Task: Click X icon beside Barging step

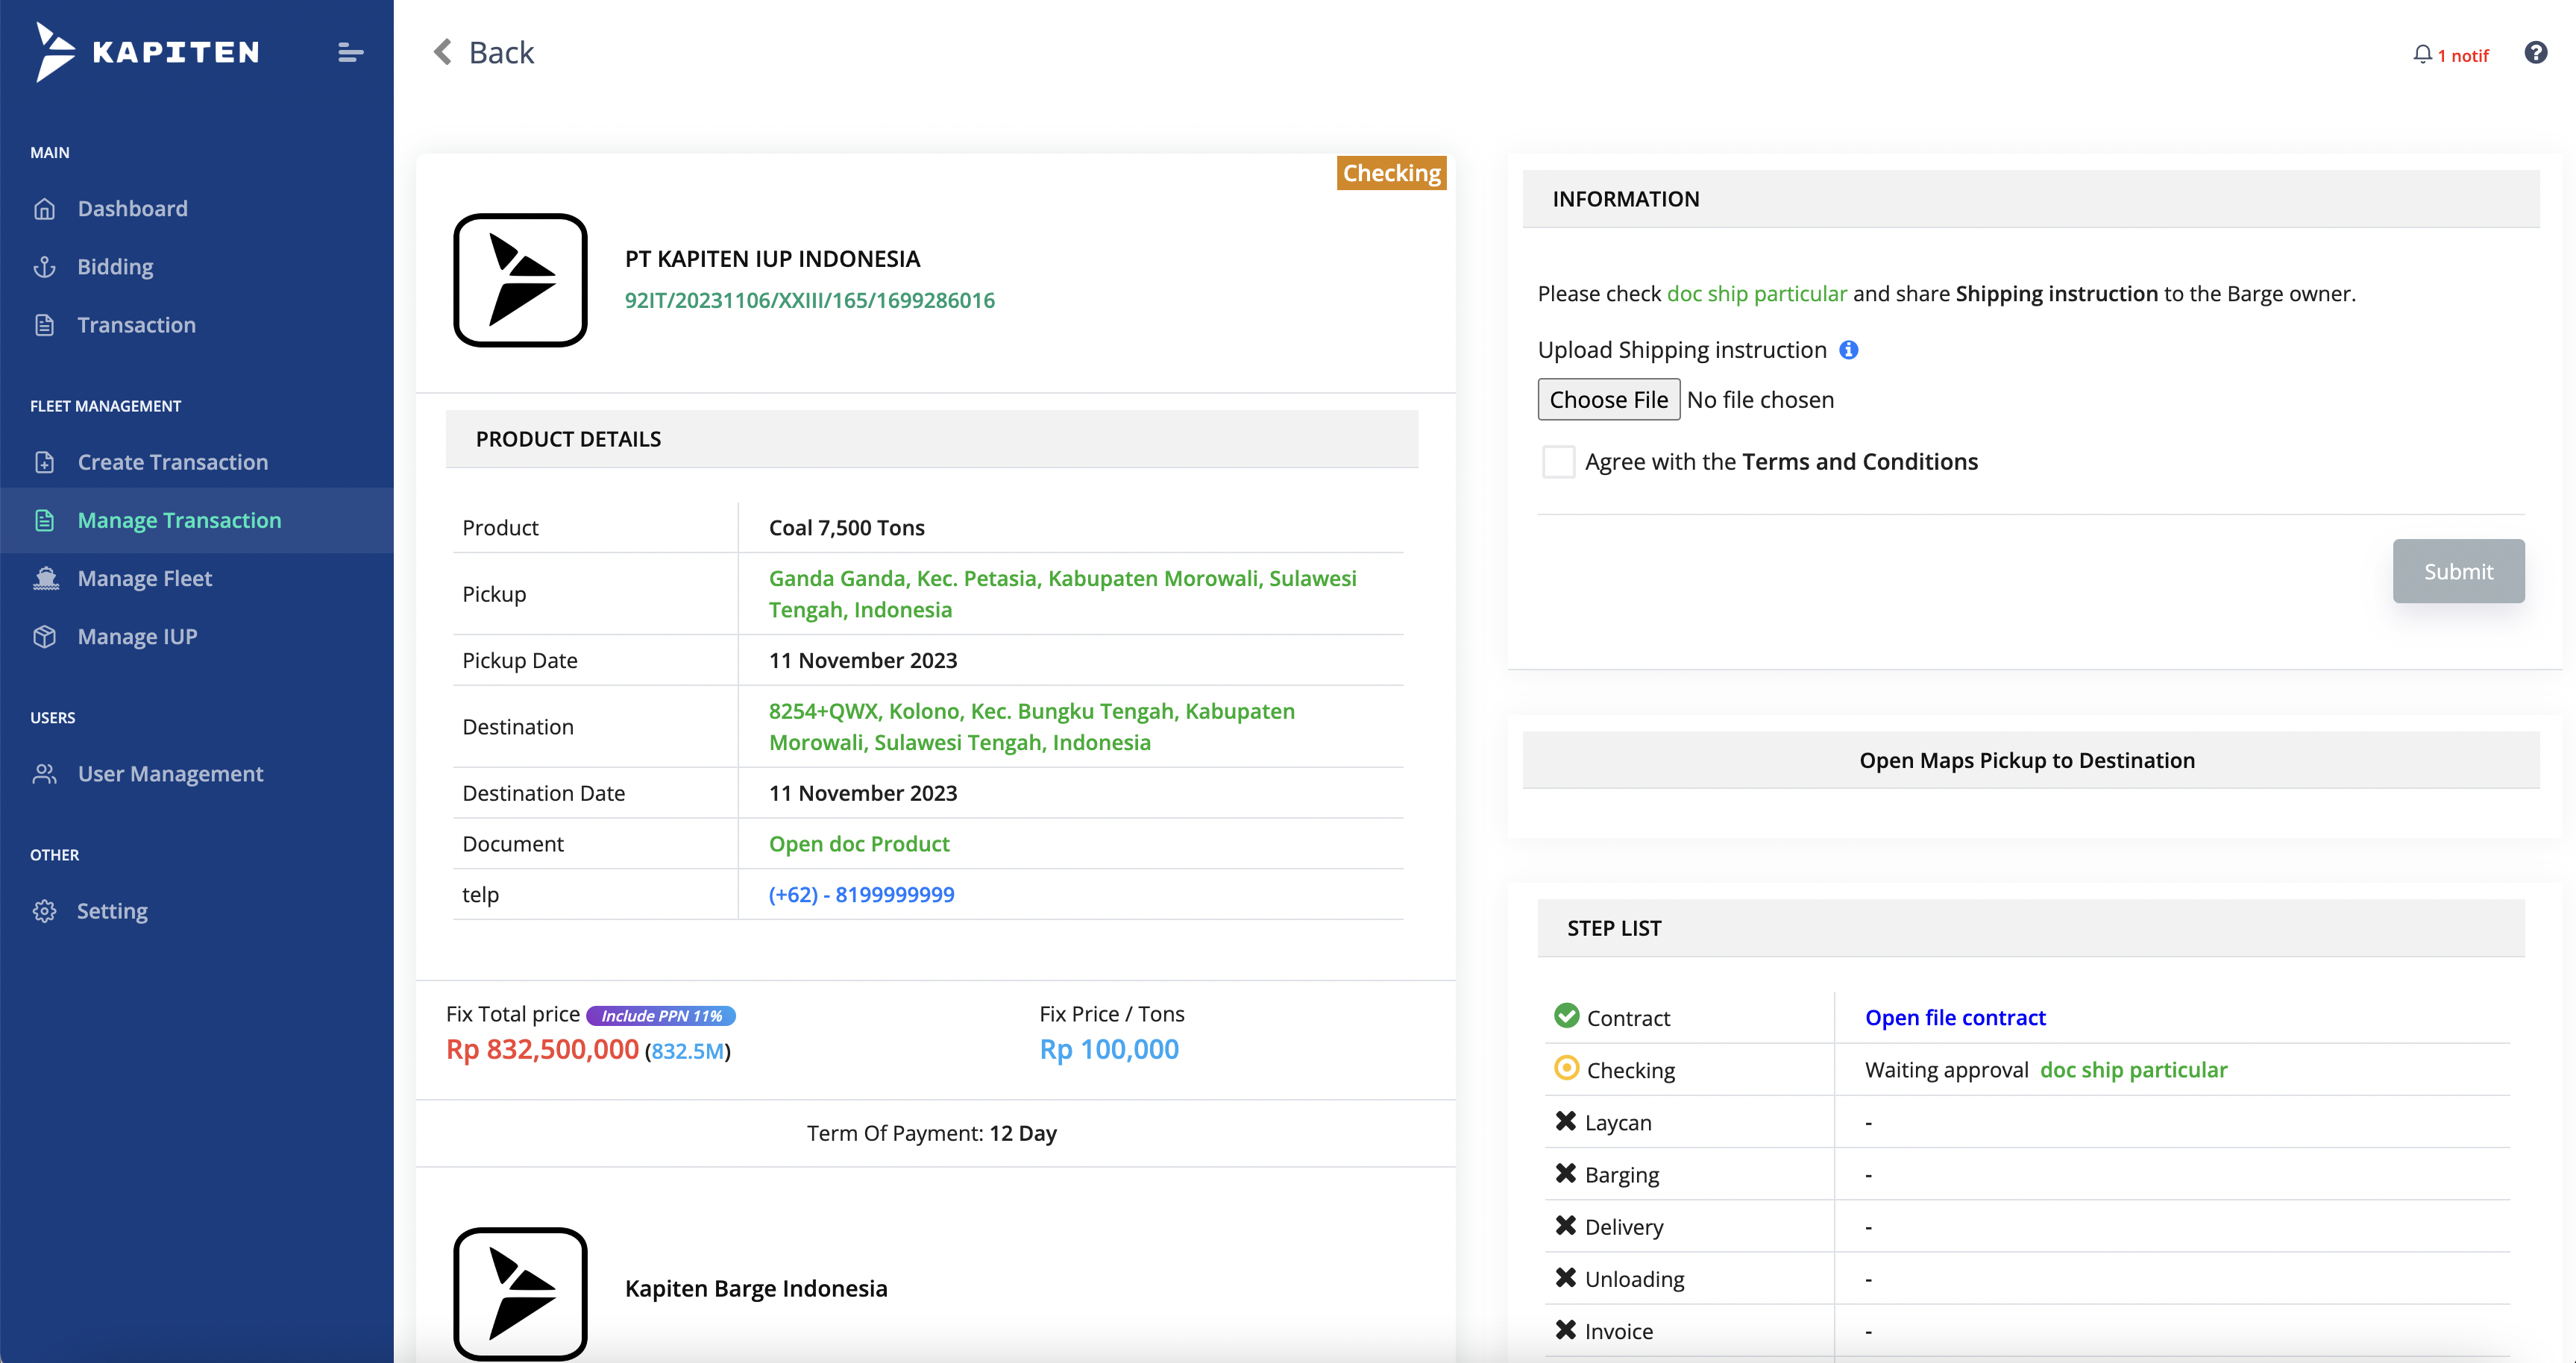Action: [1565, 1173]
